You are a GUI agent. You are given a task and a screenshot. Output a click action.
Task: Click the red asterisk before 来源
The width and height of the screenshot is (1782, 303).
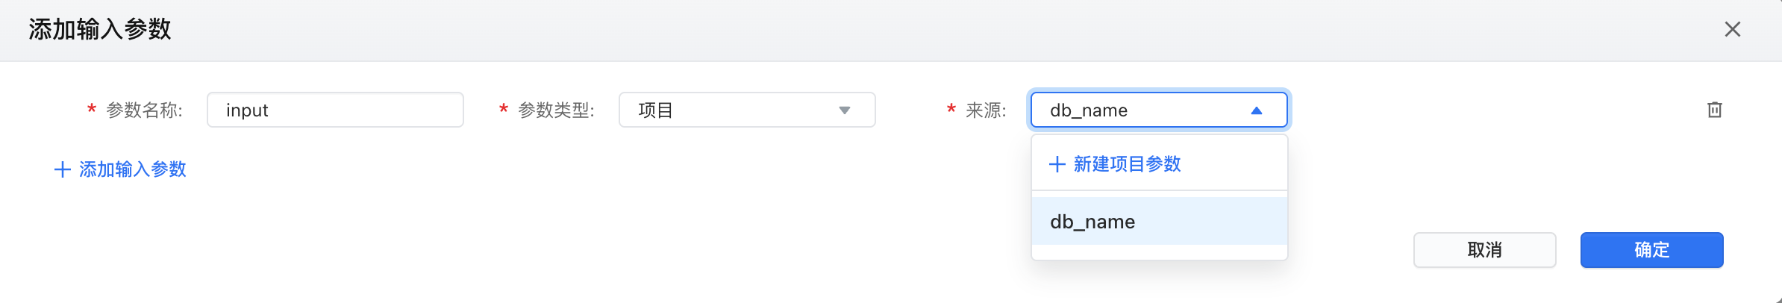(x=951, y=110)
